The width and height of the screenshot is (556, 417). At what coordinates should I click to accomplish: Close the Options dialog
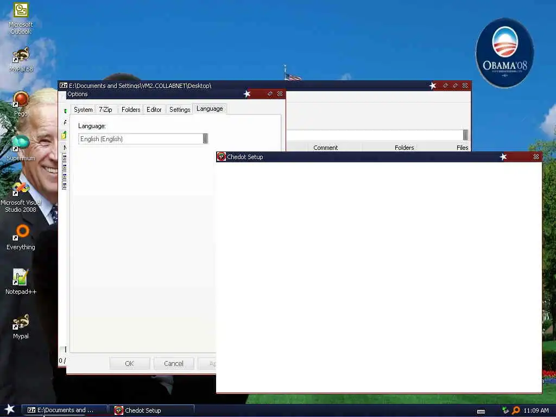click(x=280, y=93)
